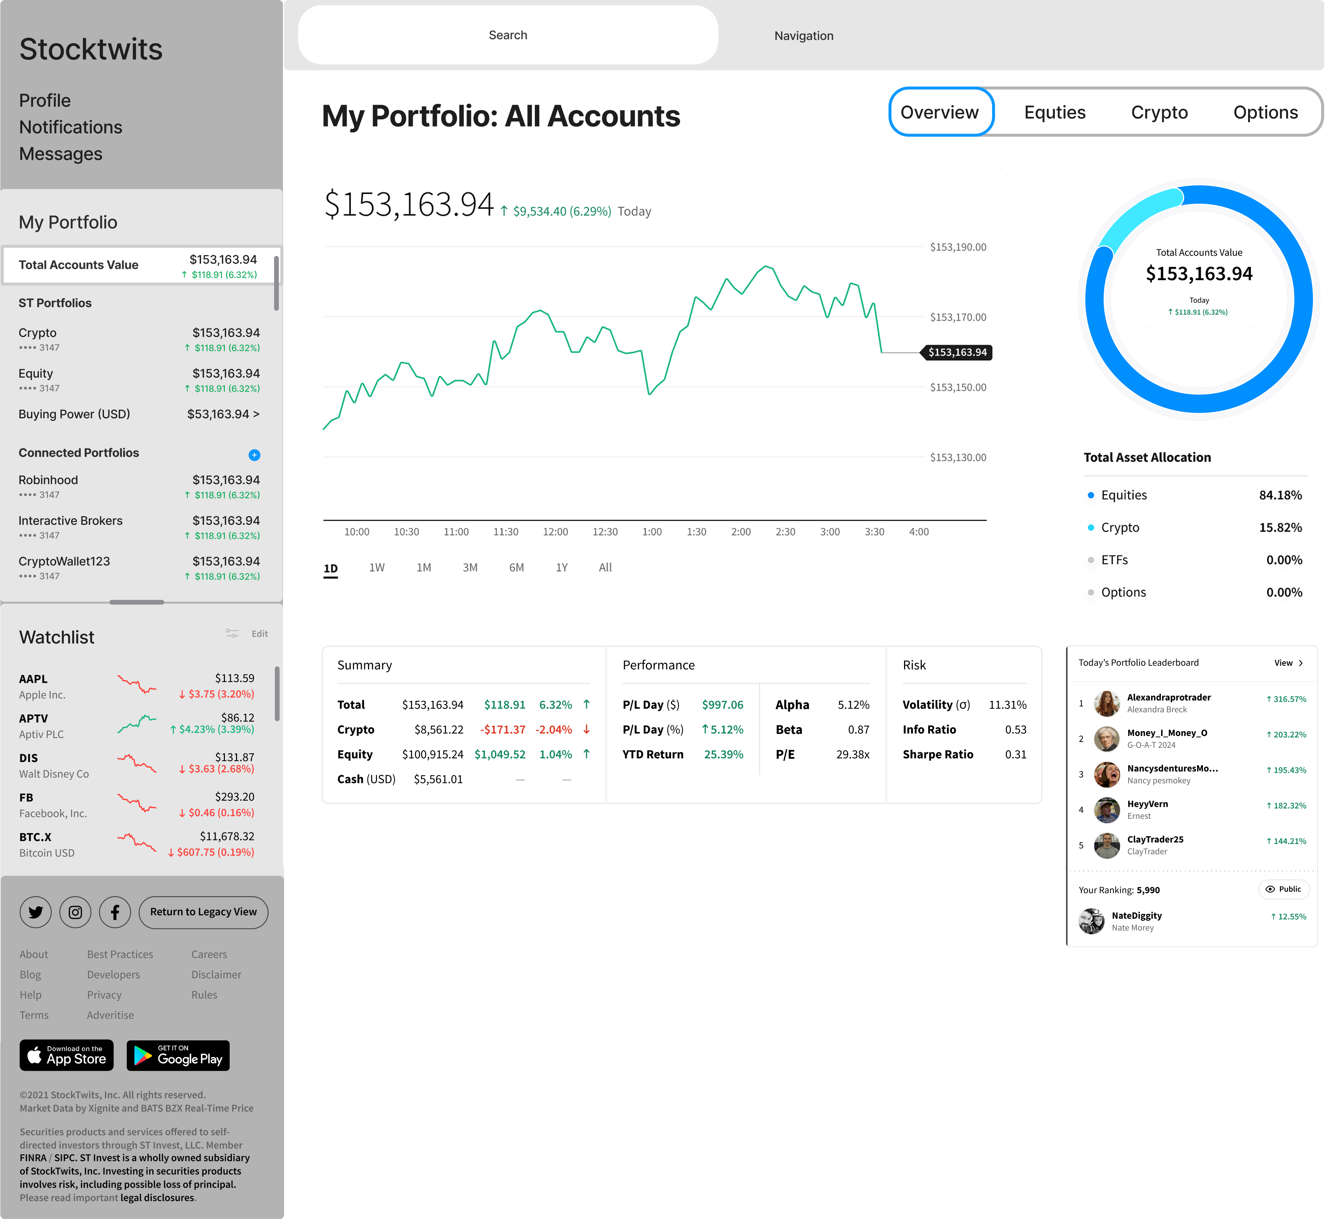Click the Get it on Google Play badge
This screenshot has width=1325, height=1219.
(x=177, y=1056)
